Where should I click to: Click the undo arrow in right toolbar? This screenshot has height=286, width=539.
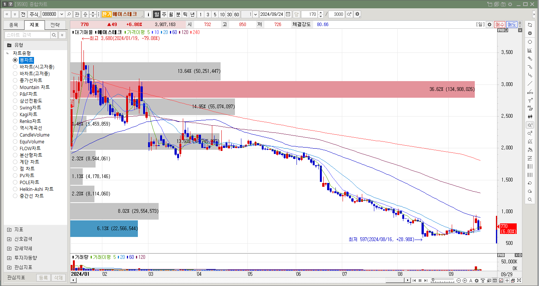pyautogui.click(x=530, y=183)
